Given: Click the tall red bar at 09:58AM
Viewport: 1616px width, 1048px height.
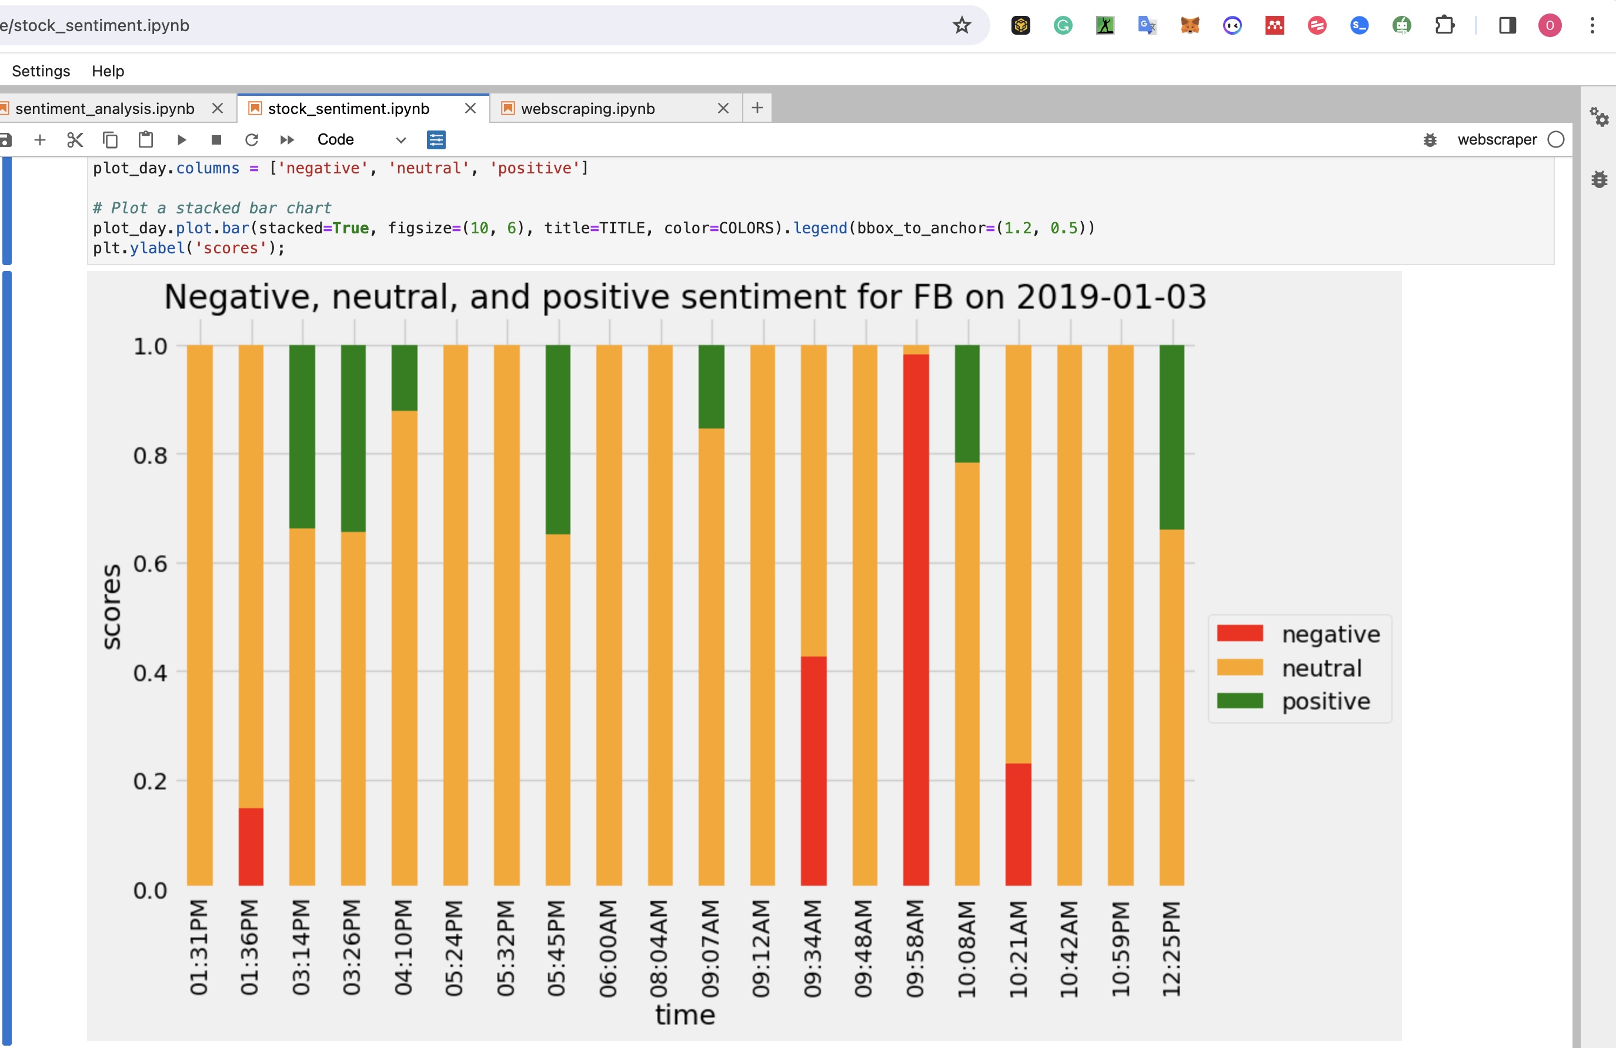Looking at the screenshot, I should tap(916, 620).
